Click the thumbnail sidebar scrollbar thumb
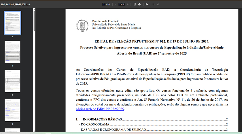Image resolution: width=242 pixels, height=134 pixels. pos(34,21)
